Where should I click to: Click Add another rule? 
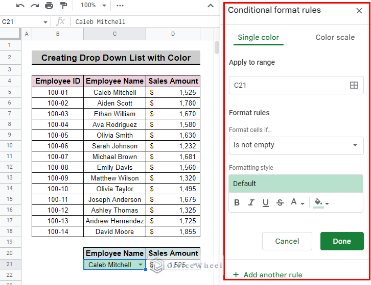[268, 275]
